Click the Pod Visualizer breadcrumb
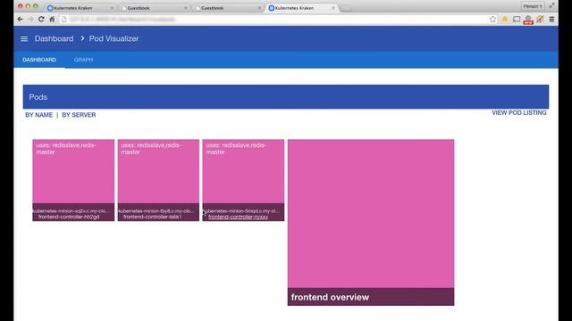Screen dimensions: 572x321 (x=114, y=38)
